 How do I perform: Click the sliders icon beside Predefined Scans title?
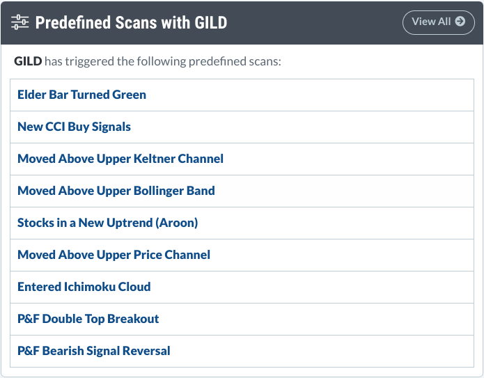pos(19,22)
